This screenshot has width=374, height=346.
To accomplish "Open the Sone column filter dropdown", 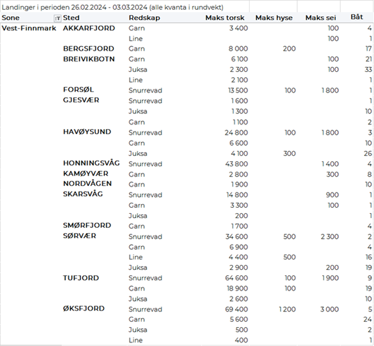I will click(x=58, y=18).
